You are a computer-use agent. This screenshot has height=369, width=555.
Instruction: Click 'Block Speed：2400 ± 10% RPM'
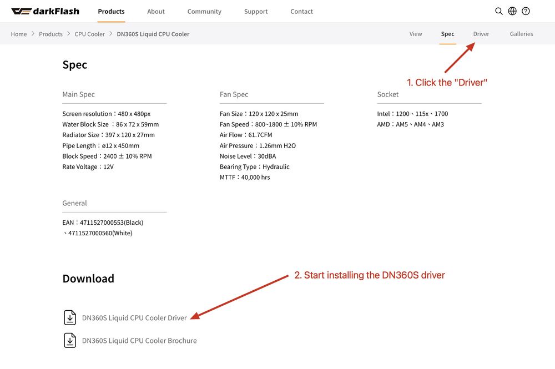point(107,156)
